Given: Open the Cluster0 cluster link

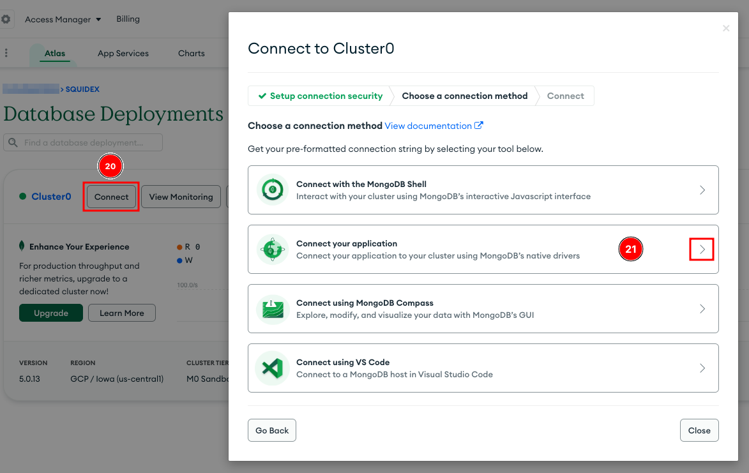Looking at the screenshot, I should point(51,197).
